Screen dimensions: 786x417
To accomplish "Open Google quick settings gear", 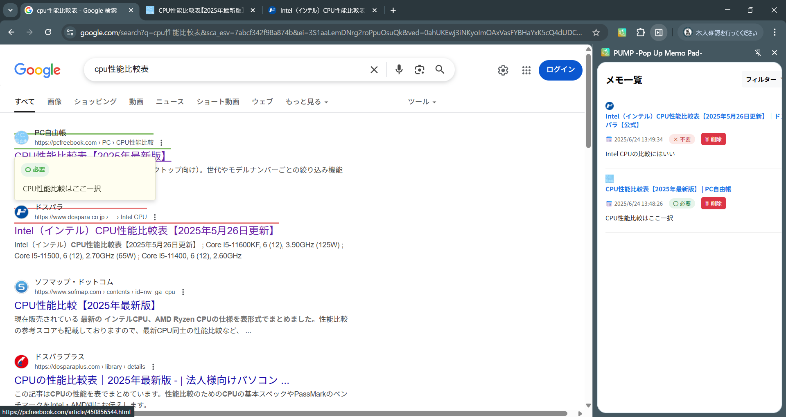I will coord(503,70).
